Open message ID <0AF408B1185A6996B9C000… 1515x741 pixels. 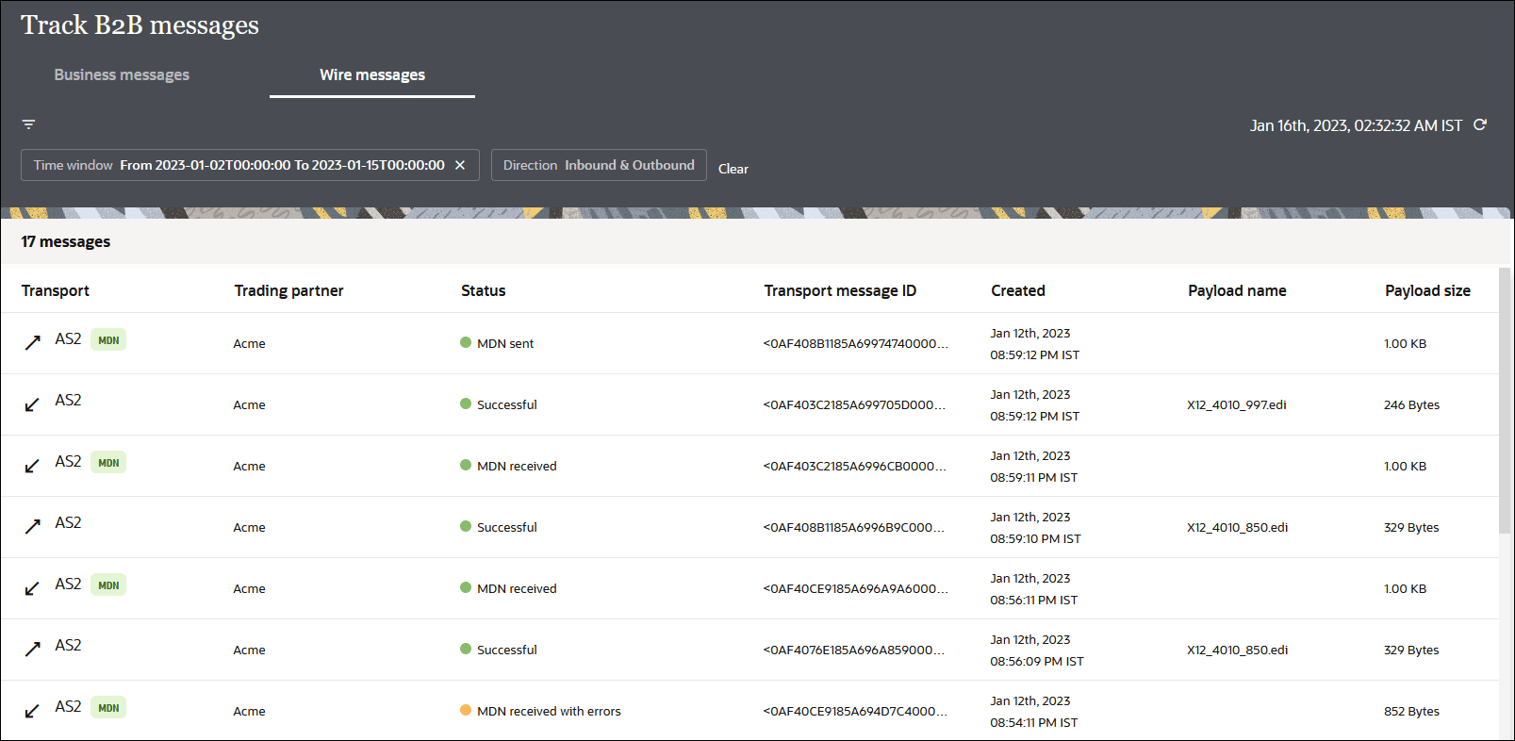tap(853, 527)
